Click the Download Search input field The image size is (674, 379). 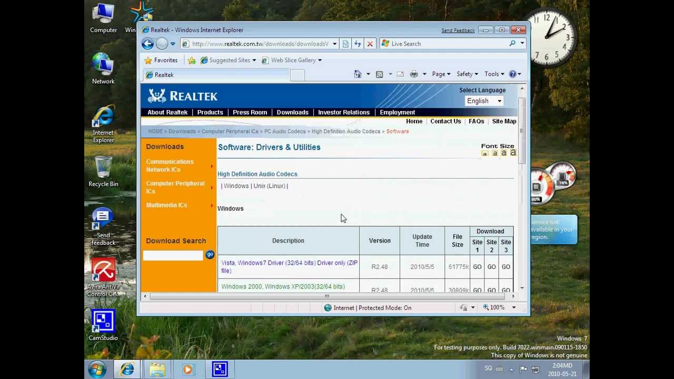point(173,256)
